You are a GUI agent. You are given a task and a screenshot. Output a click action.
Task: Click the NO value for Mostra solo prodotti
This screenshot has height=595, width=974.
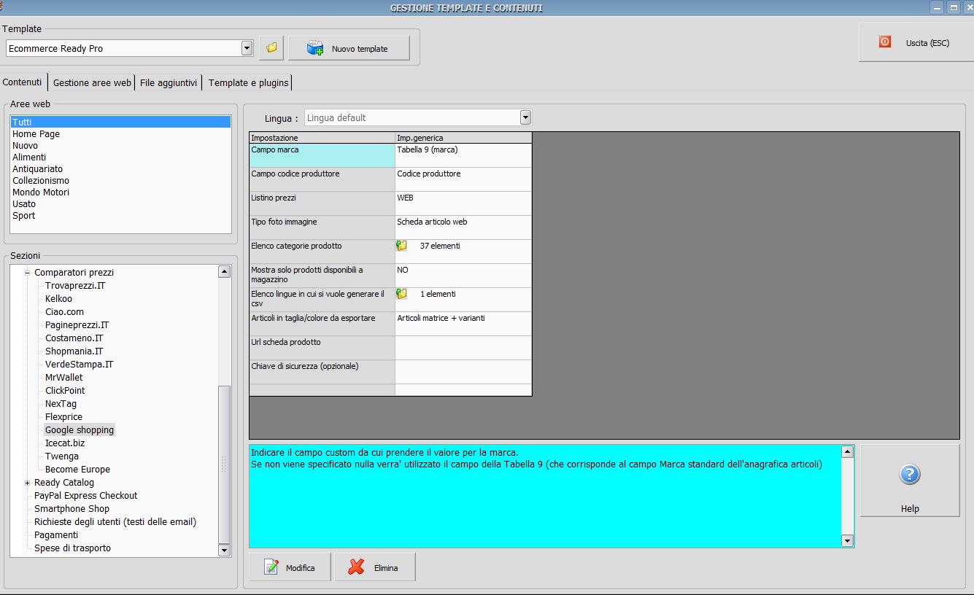pyautogui.click(x=463, y=276)
